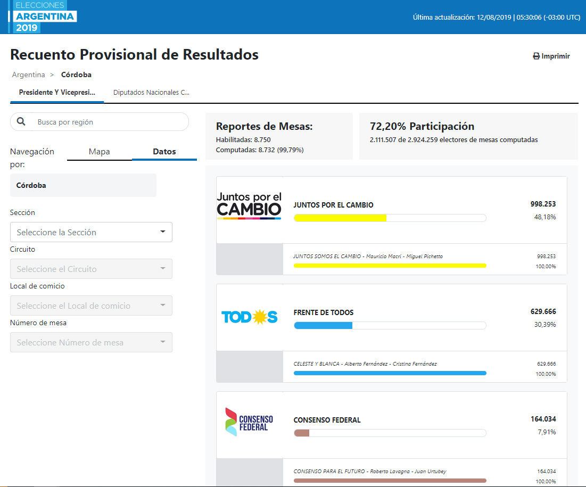
Task: Click the electores de mesas computadas line
Action: tap(453, 140)
